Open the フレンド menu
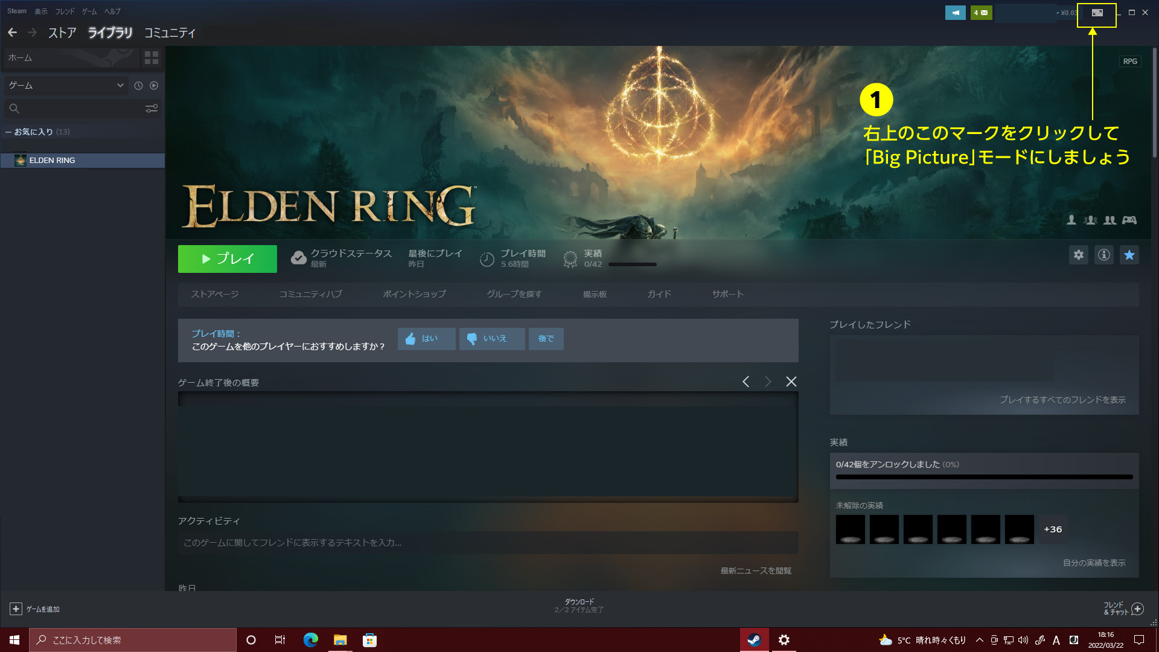 pos(65,11)
